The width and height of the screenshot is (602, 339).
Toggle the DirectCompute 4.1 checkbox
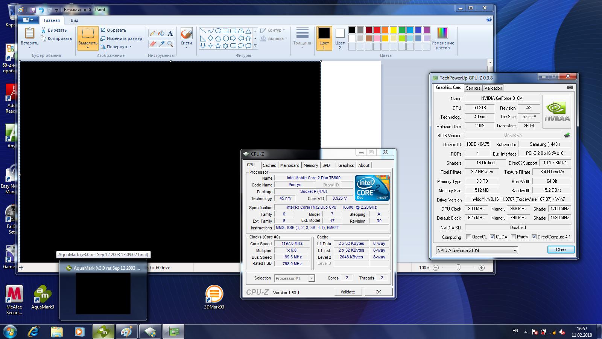534,237
